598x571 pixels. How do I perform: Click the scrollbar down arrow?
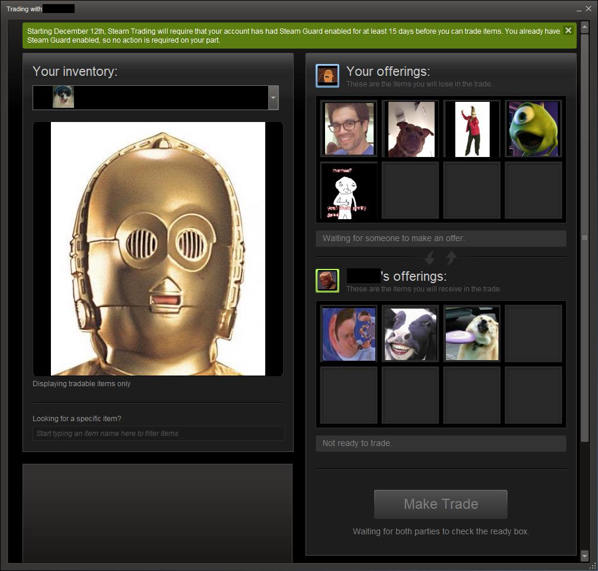(x=584, y=556)
